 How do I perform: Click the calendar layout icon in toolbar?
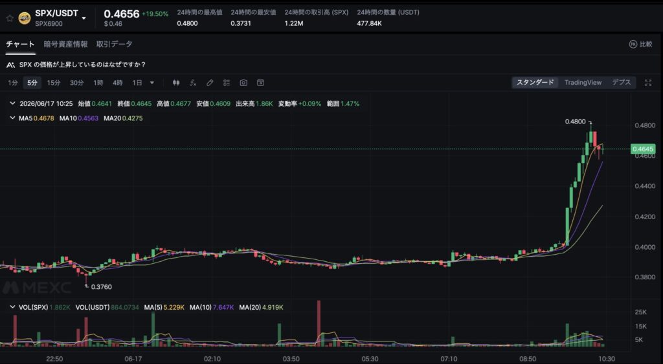[x=260, y=83]
